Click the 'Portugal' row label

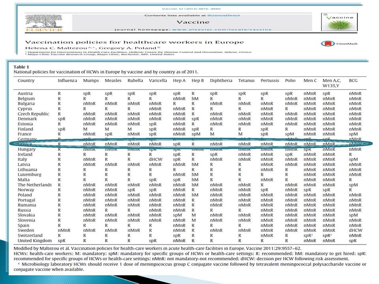pos(26,200)
